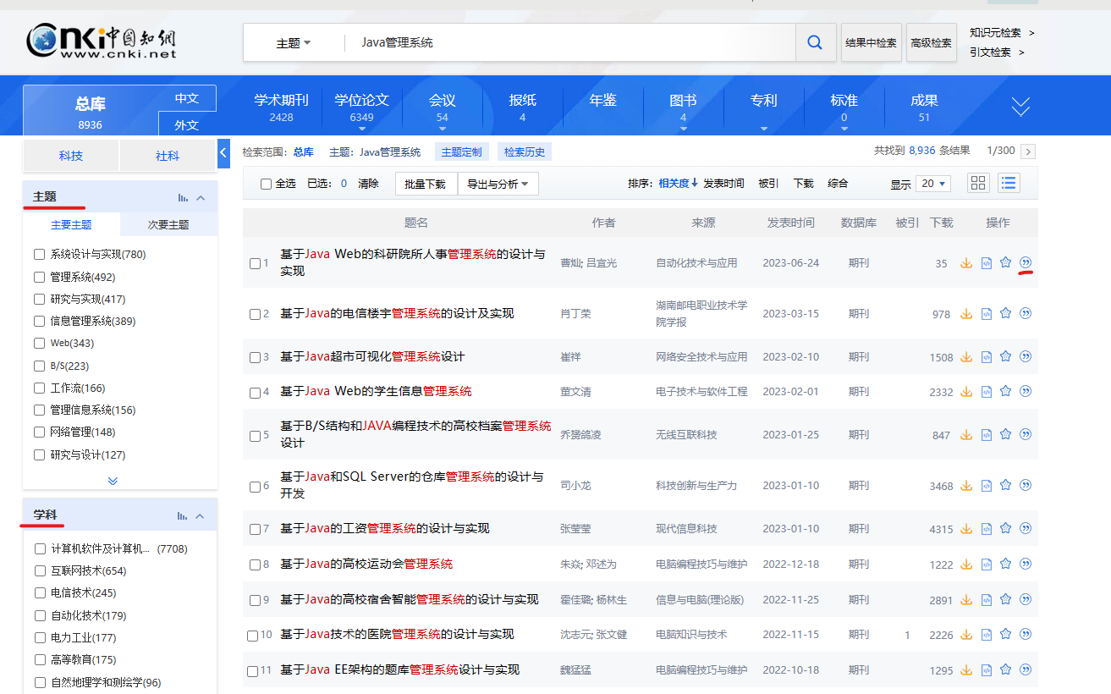Click the 主题定制 button
The height and width of the screenshot is (694, 1111).
pos(462,152)
